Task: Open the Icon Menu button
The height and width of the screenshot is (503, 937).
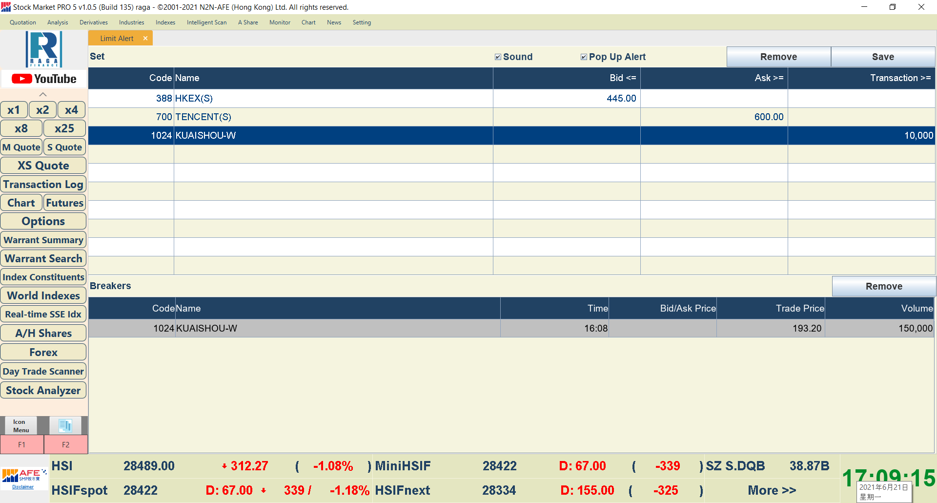Action: click(21, 426)
